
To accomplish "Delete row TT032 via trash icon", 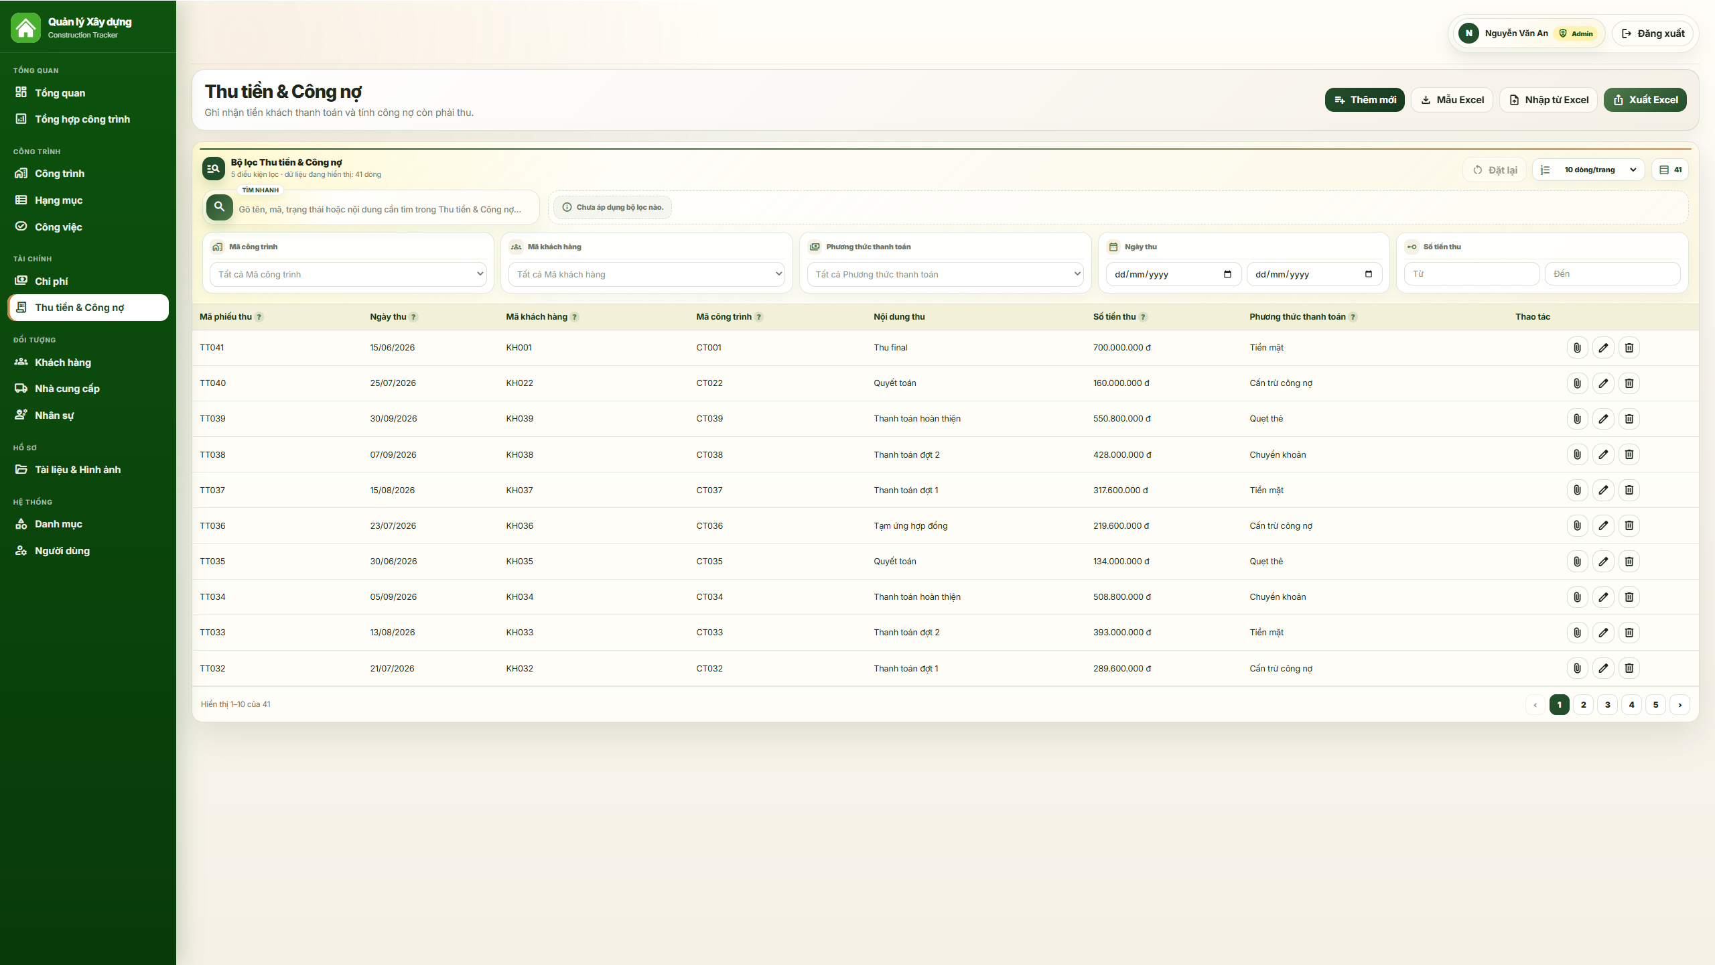I will pos(1629,668).
